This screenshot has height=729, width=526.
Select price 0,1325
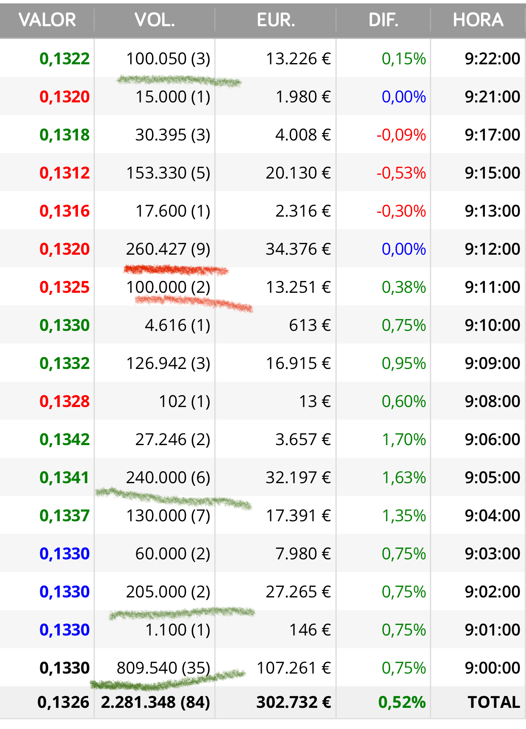point(64,287)
